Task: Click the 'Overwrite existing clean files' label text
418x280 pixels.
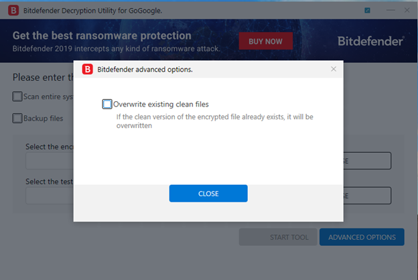Action: pos(161,104)
